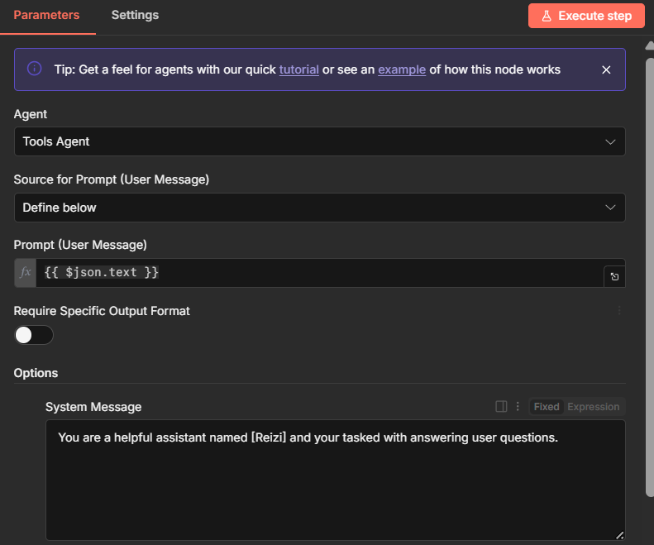Open the tutorial link in the tip

click(x=298, y=69)
